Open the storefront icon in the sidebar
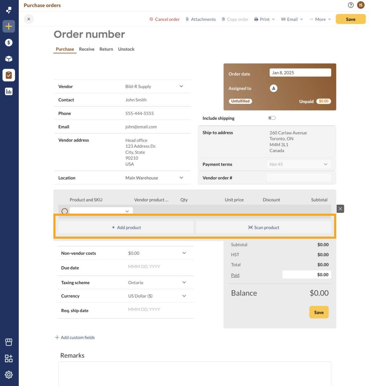This screenshot has height=386, width=370. point(9,342)
